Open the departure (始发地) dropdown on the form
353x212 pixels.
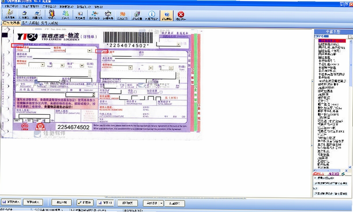click(90, 51)
